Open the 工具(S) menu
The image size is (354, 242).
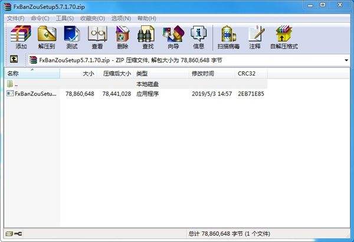point(65,18)
